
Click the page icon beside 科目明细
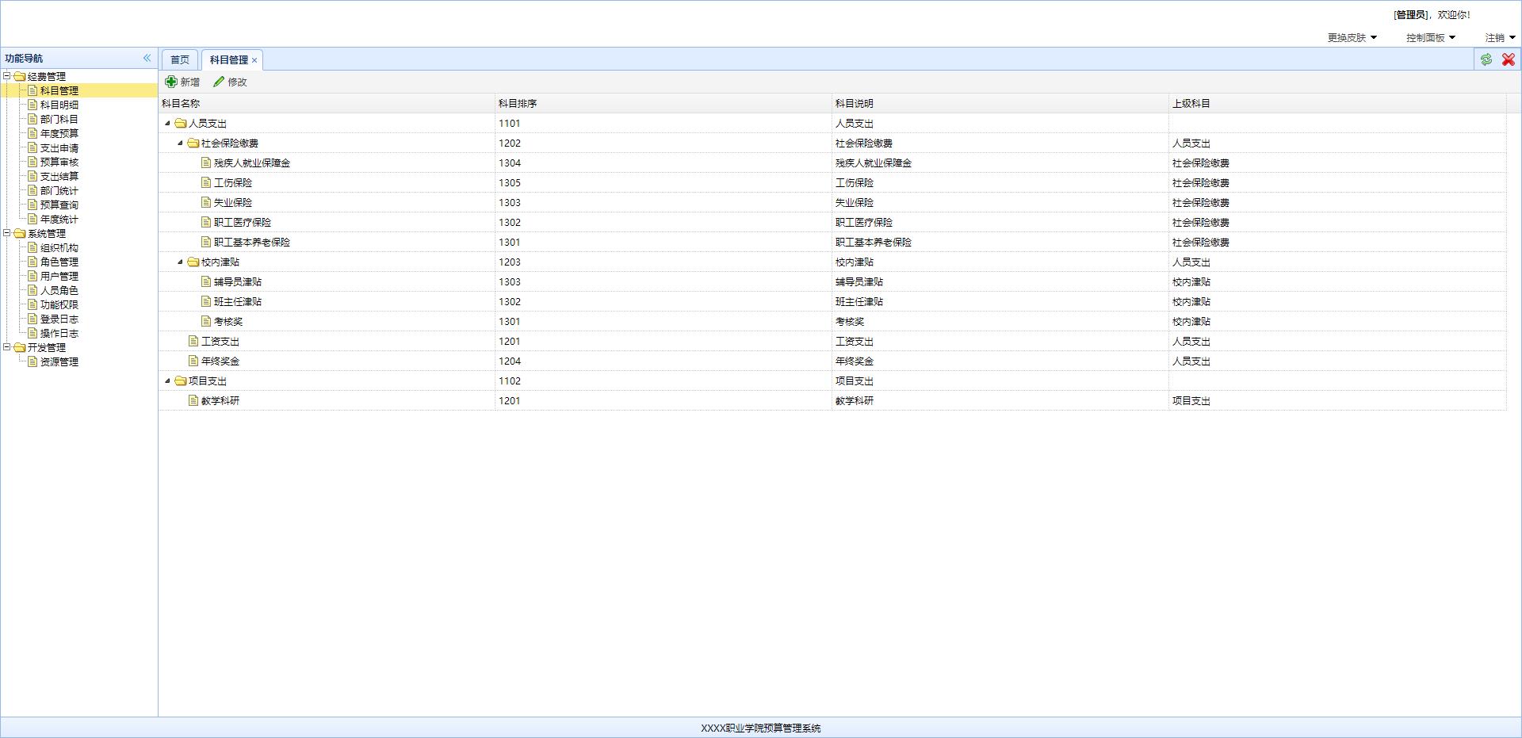coord(33,105)
